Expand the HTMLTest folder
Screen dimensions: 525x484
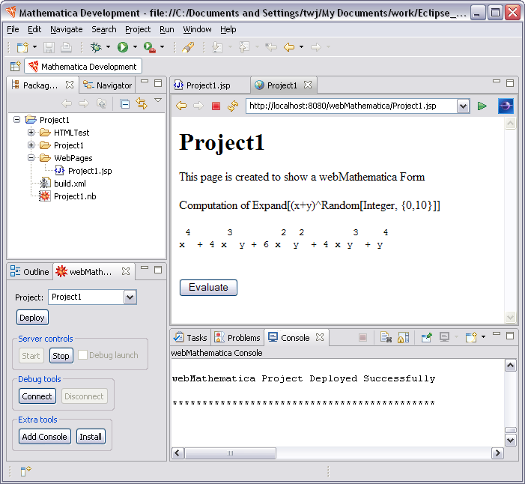[x=31, y=133]
